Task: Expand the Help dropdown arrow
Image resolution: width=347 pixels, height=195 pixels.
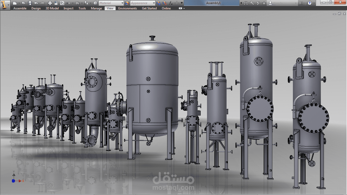Action: coord(314,3)
